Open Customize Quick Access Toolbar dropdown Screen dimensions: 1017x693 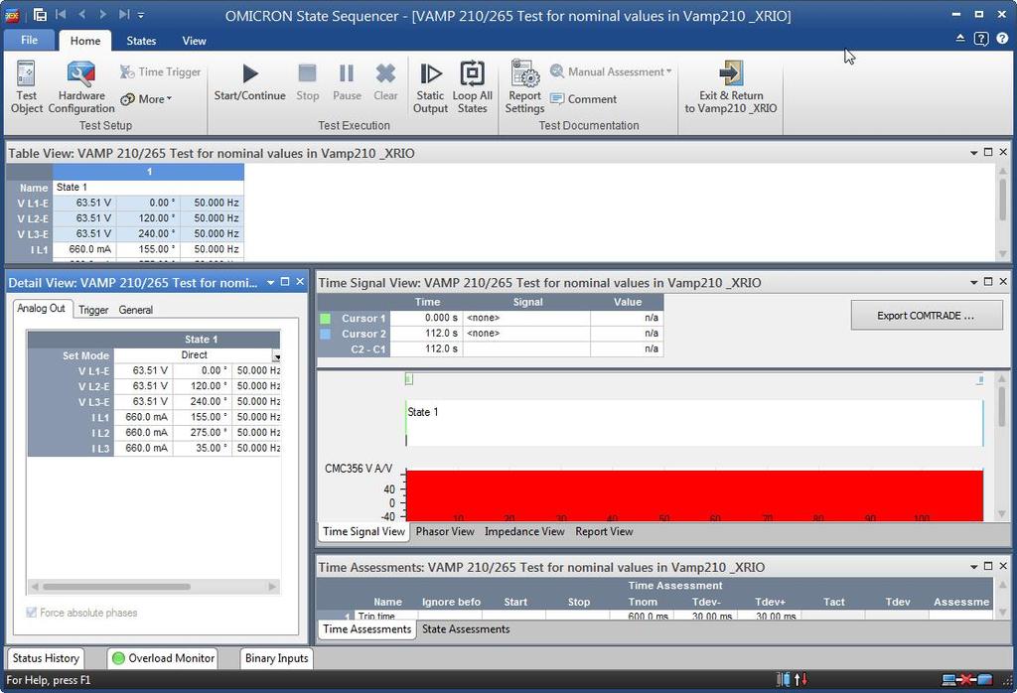tap(141, 14)
